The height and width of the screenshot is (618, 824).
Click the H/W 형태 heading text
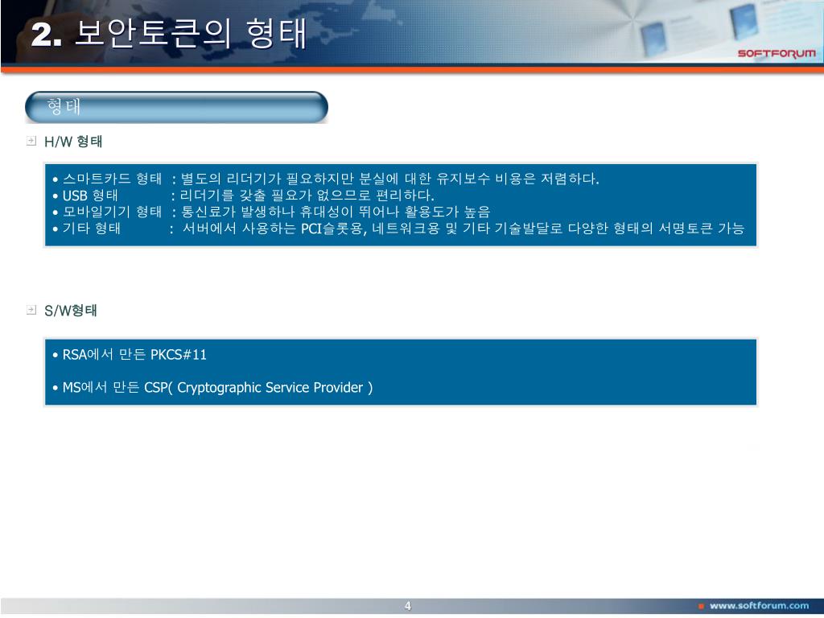pyautogui.click(x=73, y=142)
